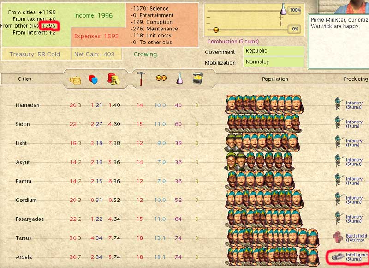Image resolution: width=369 pixels, height=268 pixels.
Task: Click the Expenses: 1593 text
Action: point(96,37)
